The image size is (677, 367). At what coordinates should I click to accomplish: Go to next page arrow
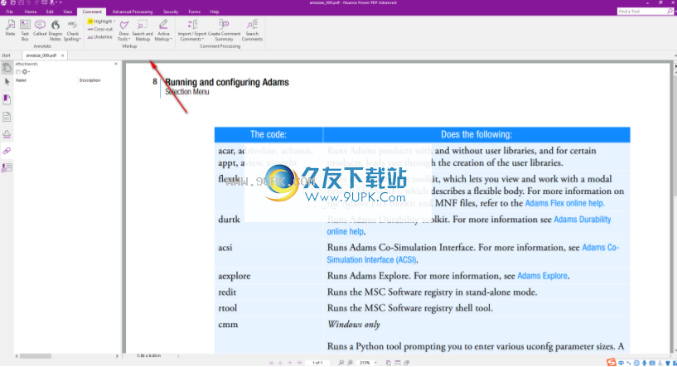click(290, 363)
